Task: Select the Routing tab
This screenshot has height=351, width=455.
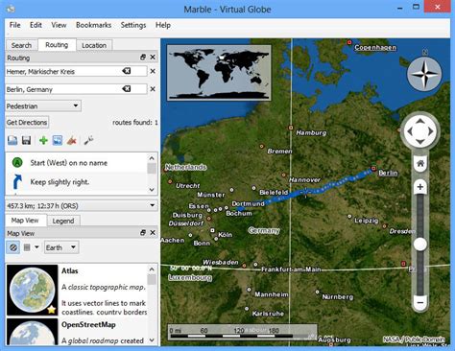Action: [x=57, y=45]
